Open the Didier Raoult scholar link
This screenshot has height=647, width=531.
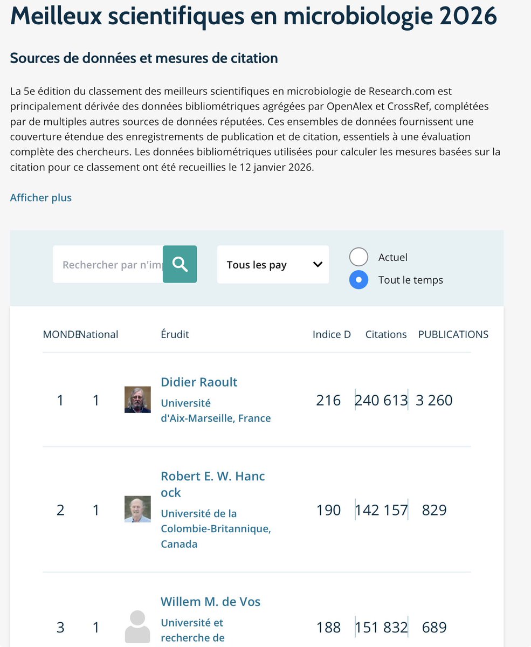tap(199, 382)
